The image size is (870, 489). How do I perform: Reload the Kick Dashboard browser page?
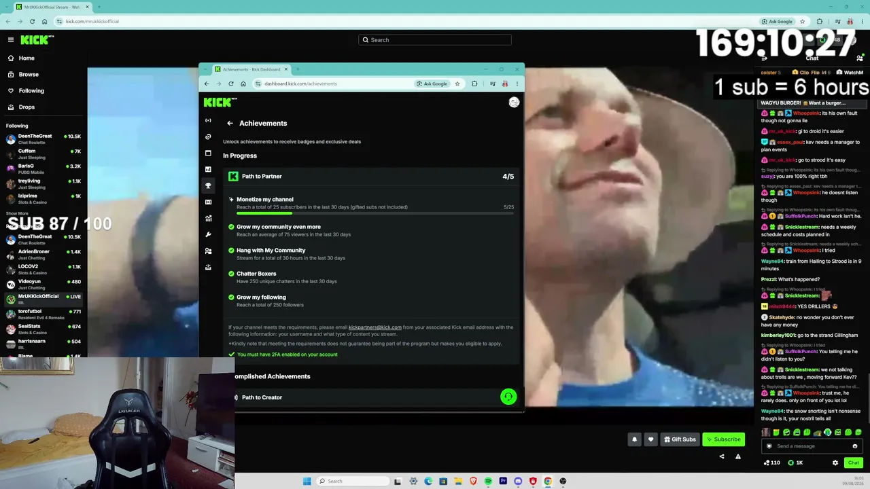click(x=231, y=84)
